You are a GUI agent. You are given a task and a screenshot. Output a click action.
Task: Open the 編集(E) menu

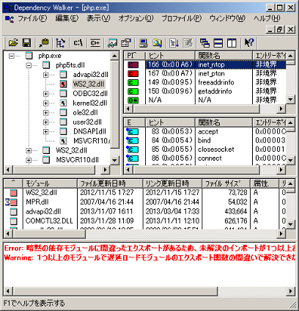click(67, 18)
